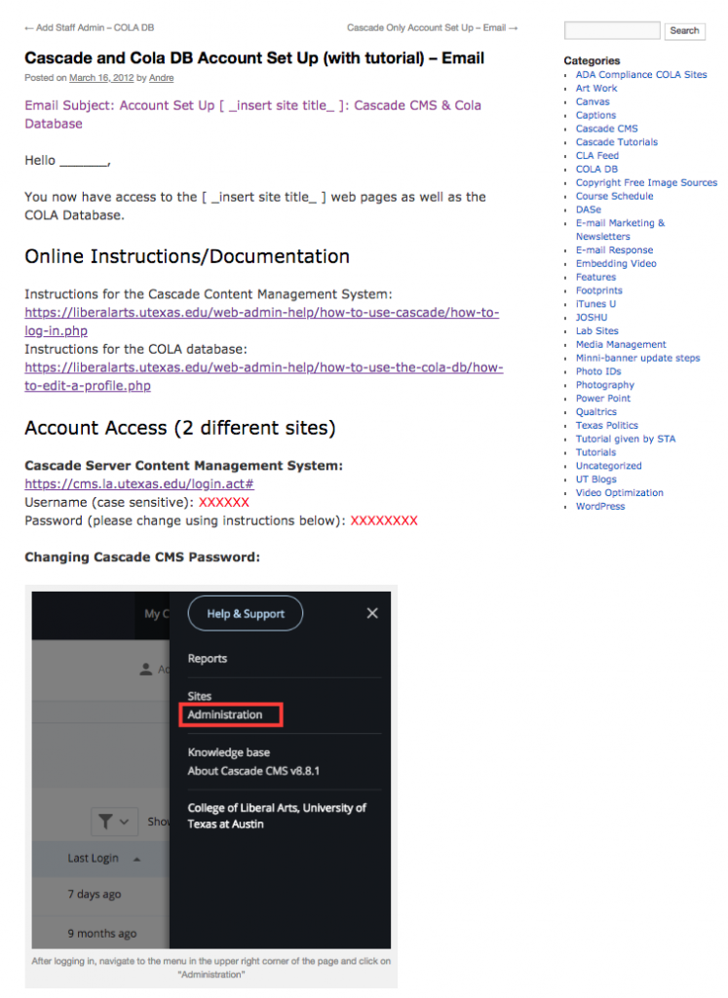Open Canvas category
Viewport: 728px width, 998px height.
[593, 101]
